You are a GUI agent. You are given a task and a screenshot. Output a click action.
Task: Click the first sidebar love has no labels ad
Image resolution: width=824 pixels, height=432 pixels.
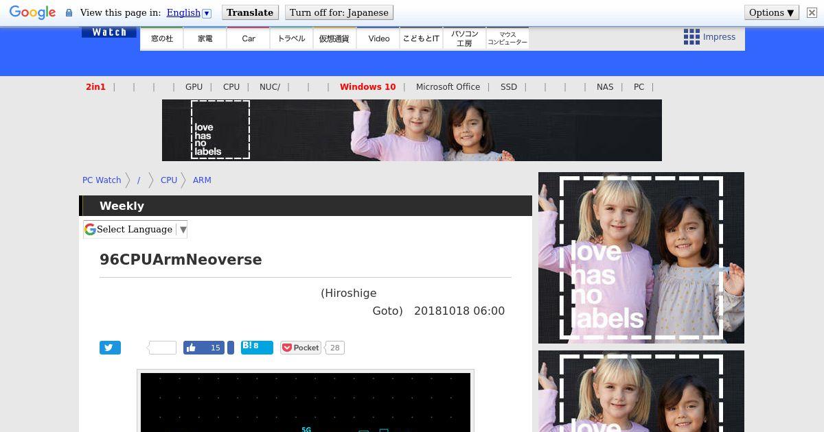pyautogui.click(x=641, y=258)
